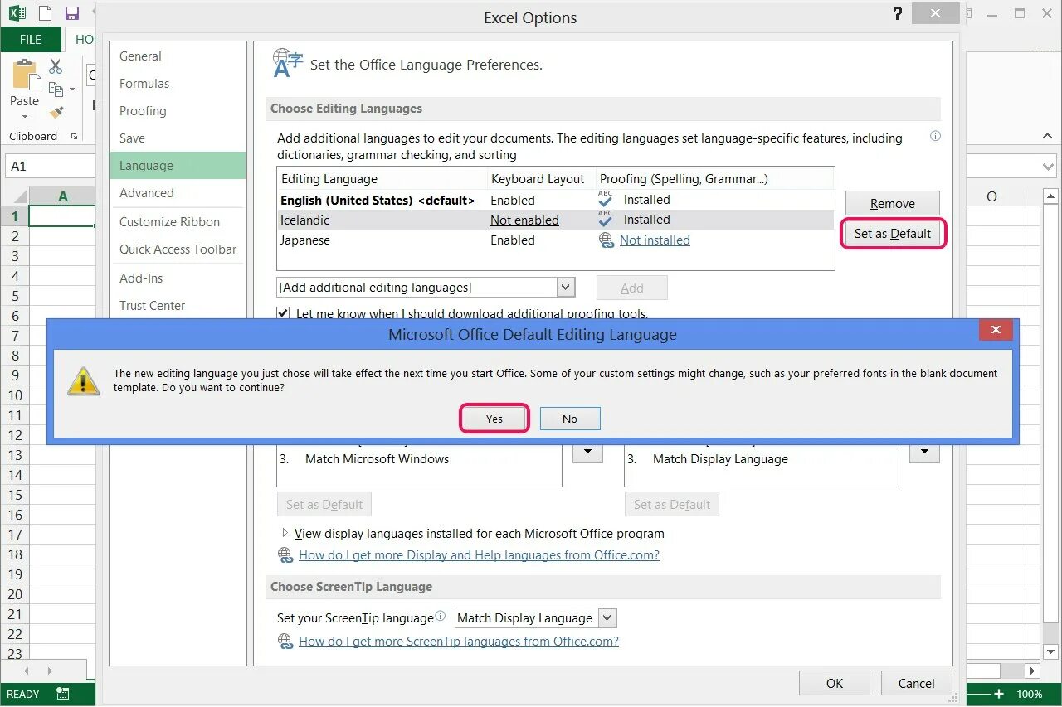Open the Match Display Language ScreenTip dropdown
Viewport: 1062px width, 707px height.
(x=607, y=617)
